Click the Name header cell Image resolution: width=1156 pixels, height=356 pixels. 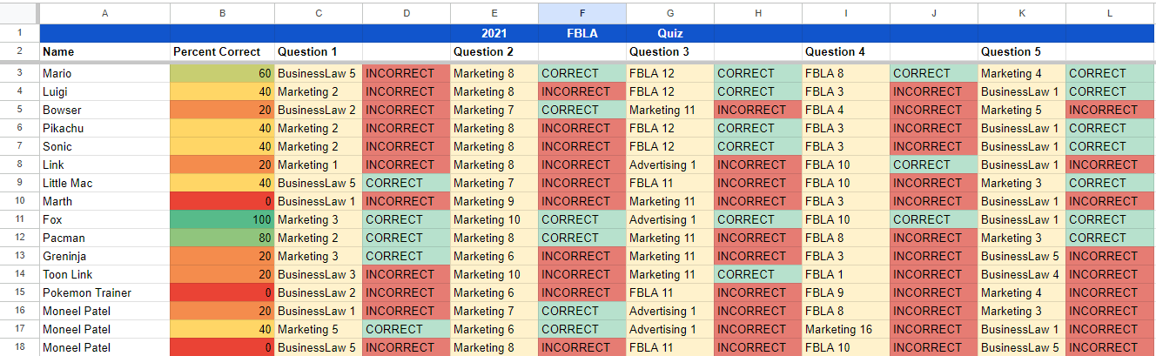point(104,51)
